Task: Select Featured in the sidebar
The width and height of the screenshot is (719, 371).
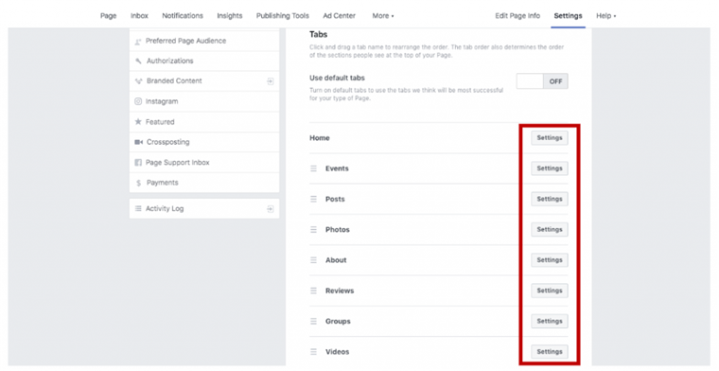Action: pos(204,122)
